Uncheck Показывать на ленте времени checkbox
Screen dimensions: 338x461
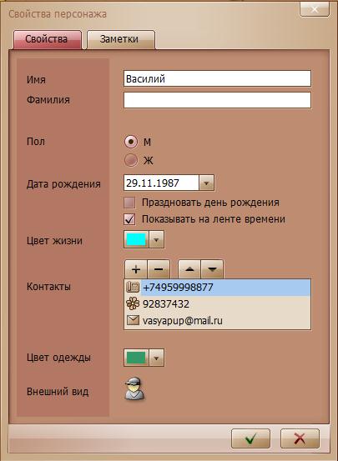tap(129, 219)
